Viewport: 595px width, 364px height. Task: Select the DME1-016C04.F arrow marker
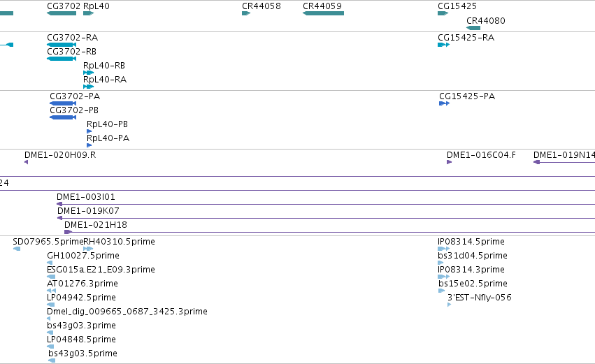tap(450, 162)
